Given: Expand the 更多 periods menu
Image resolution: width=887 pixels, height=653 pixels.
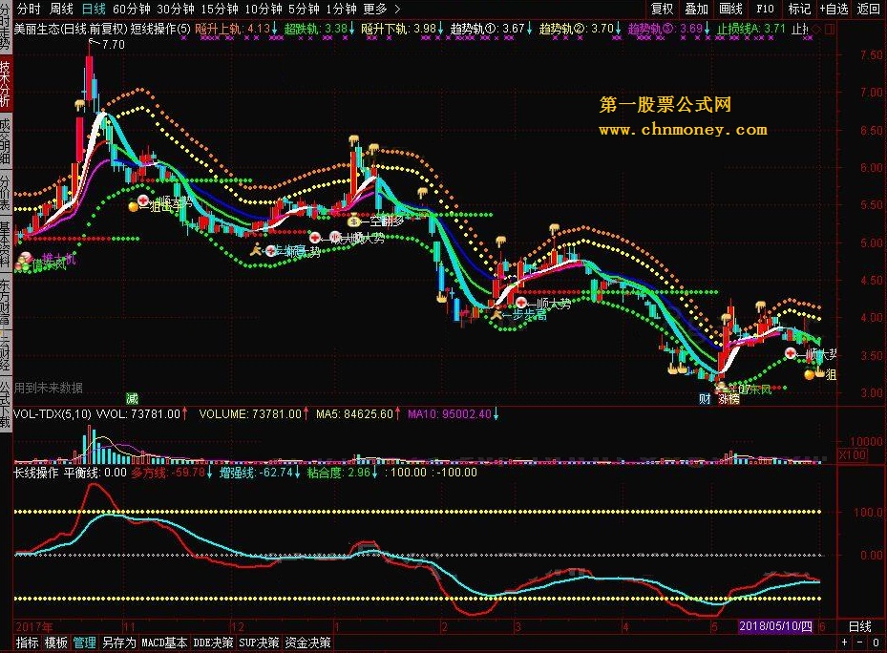Looking at the screenshot, I should (381, 9).
